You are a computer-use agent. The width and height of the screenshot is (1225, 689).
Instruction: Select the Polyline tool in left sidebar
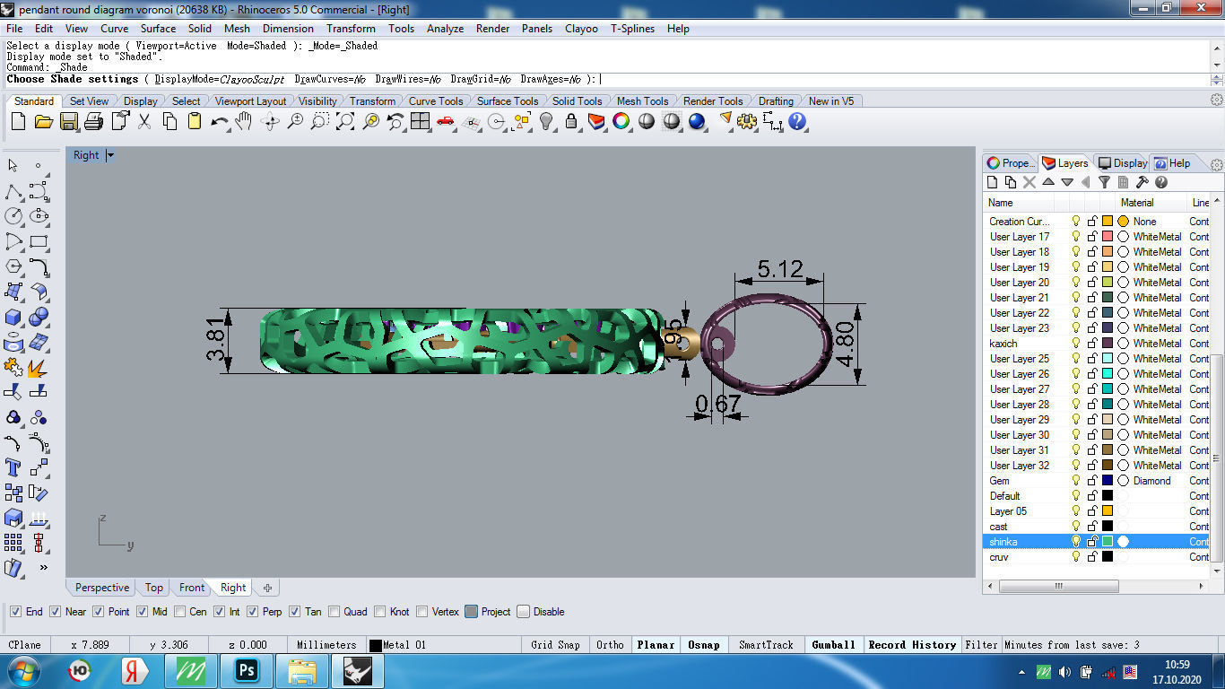point(13,191)
